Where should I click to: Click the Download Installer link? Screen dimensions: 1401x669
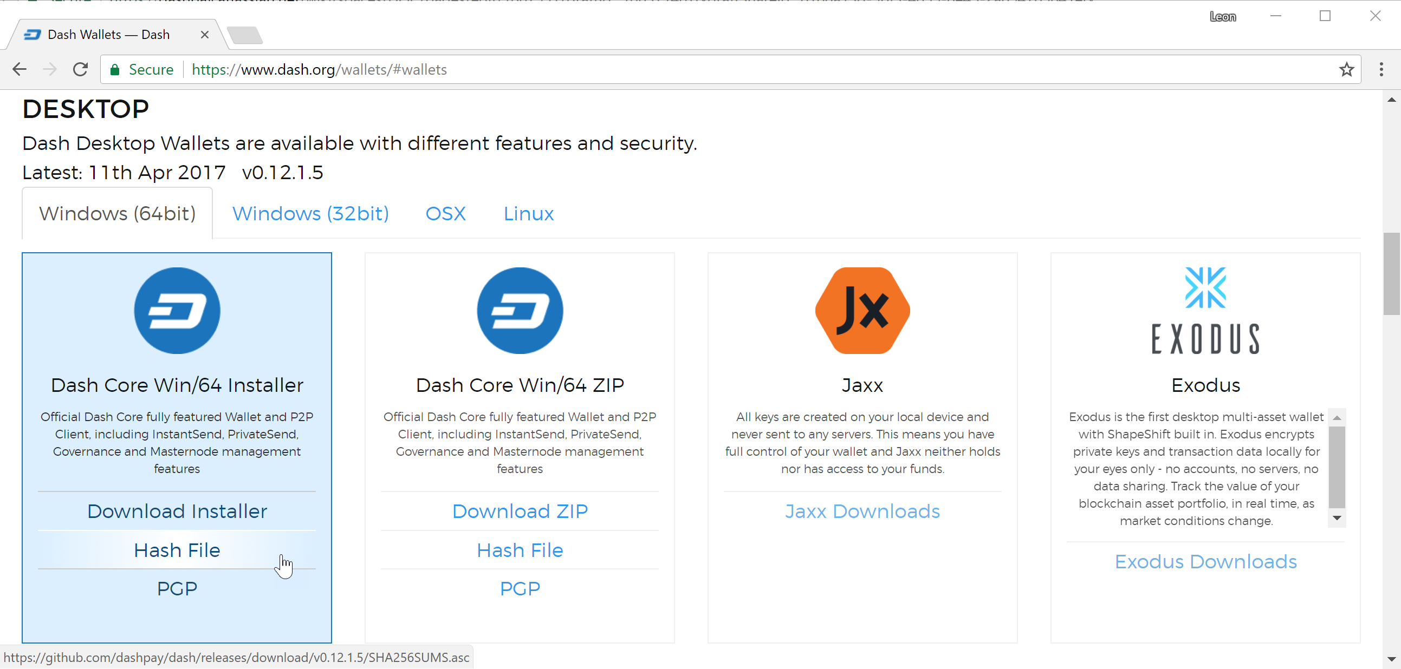[x=177, y=511]
